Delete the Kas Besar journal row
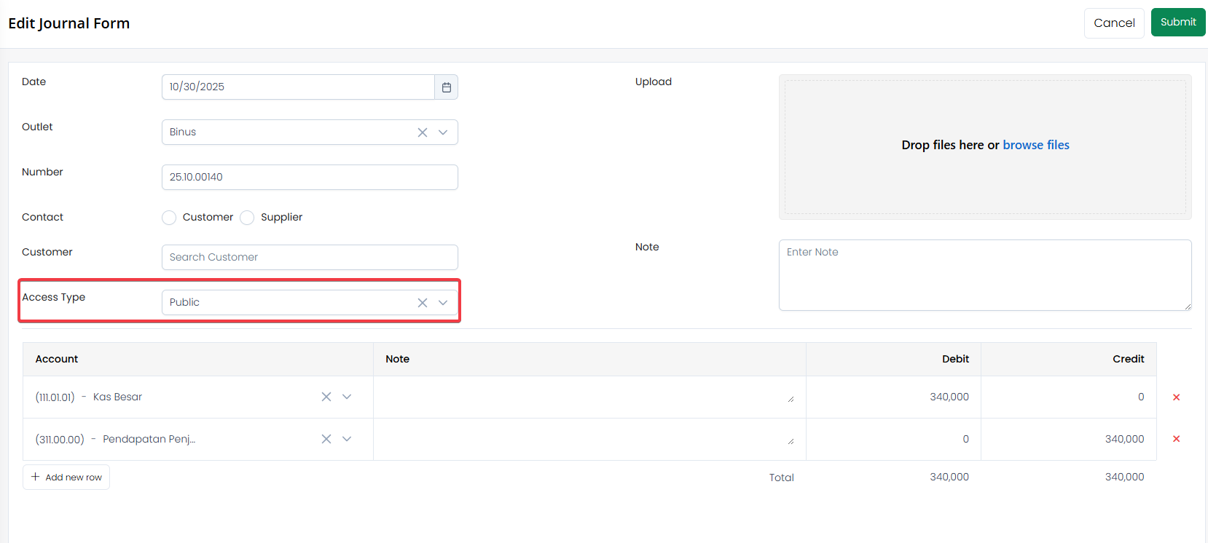The width and height of the screenshot is (1208, 543). click(x=1176, y=397)
